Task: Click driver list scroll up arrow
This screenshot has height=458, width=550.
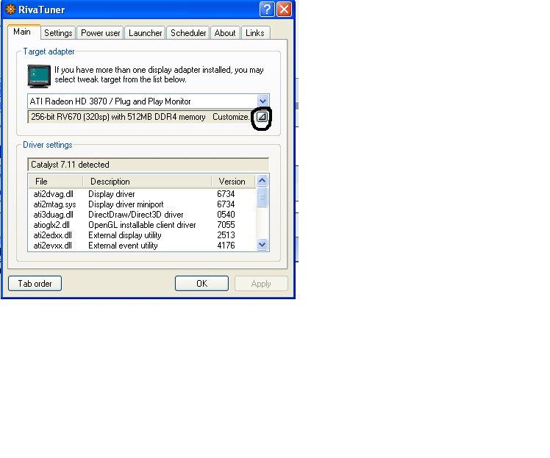Action: click(262, 181)
